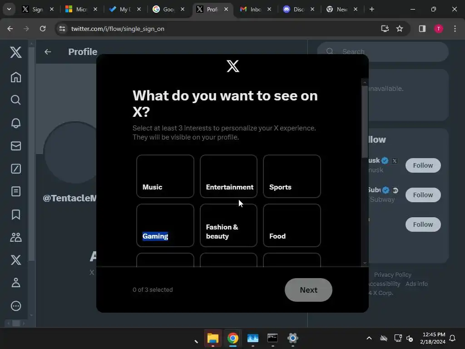Screen dimensions: 465x349
Task: Follow the Subway account
Action: pos(423,194)
